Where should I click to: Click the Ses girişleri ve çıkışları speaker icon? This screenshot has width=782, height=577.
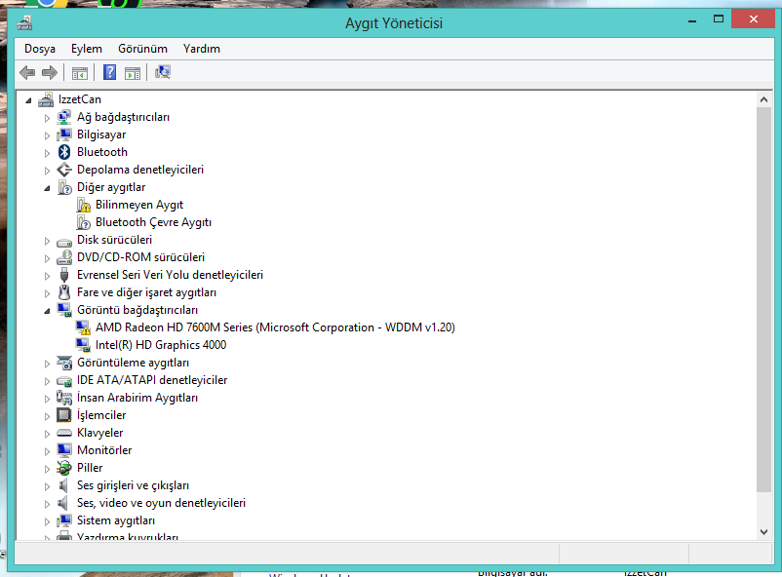[63, 485]
